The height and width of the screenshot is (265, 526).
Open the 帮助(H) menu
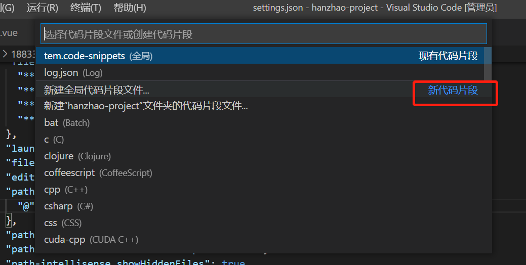point(130,8)
